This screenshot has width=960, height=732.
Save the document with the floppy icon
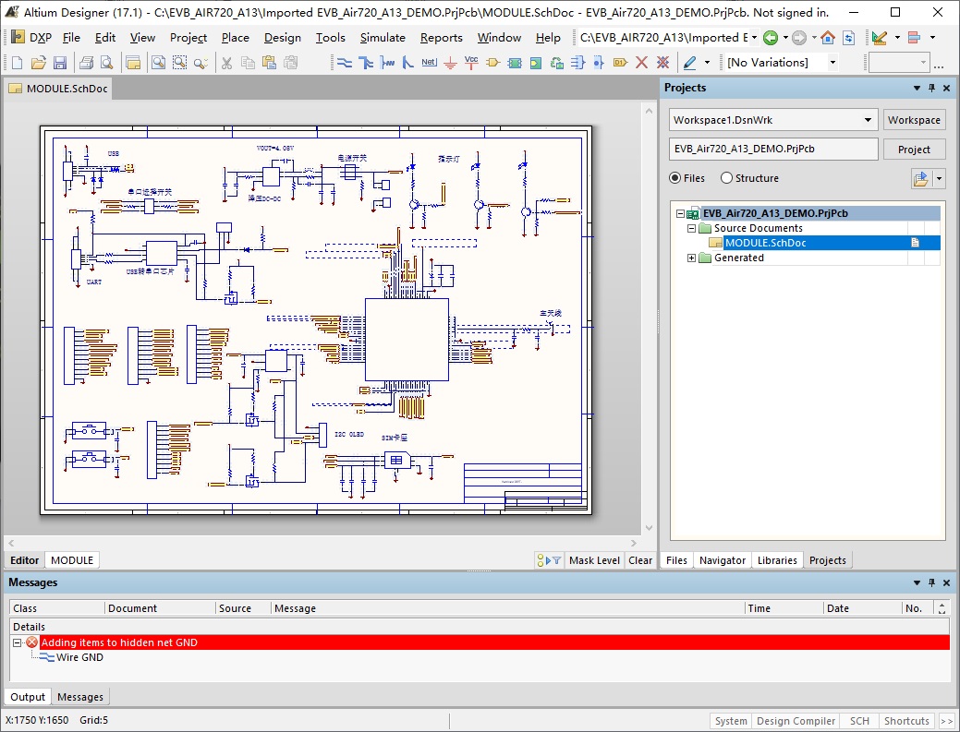point(59,63)
